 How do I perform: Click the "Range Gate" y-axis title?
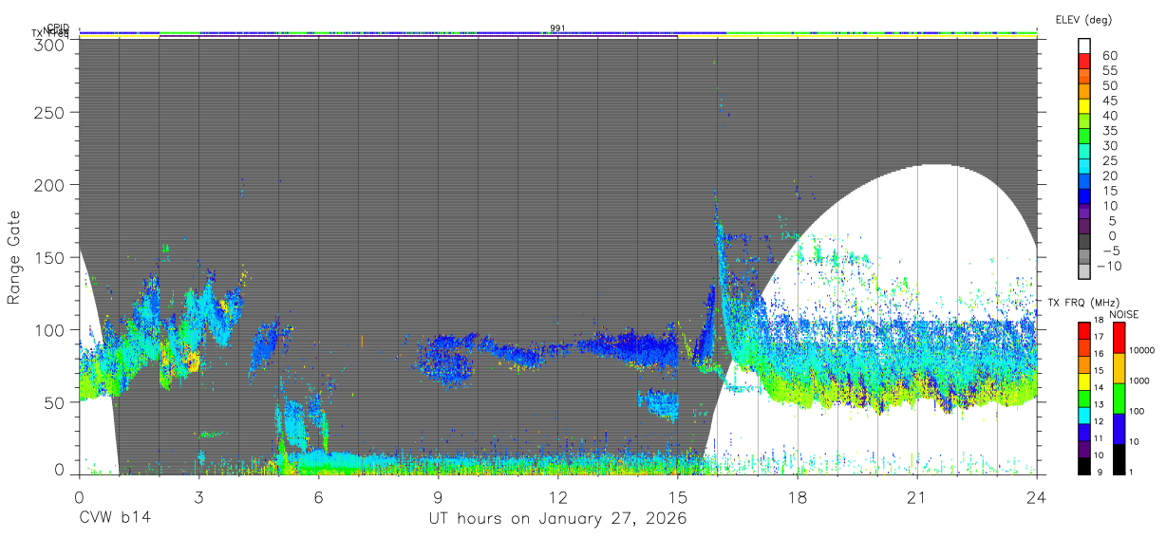click(x=14, y=257)
